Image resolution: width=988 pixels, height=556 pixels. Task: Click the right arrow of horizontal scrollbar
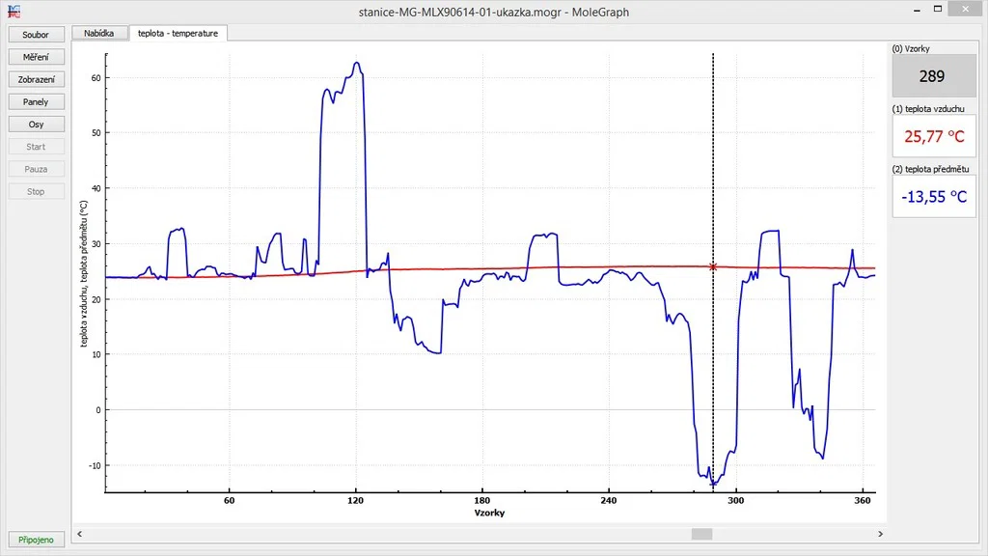(880, 534)
